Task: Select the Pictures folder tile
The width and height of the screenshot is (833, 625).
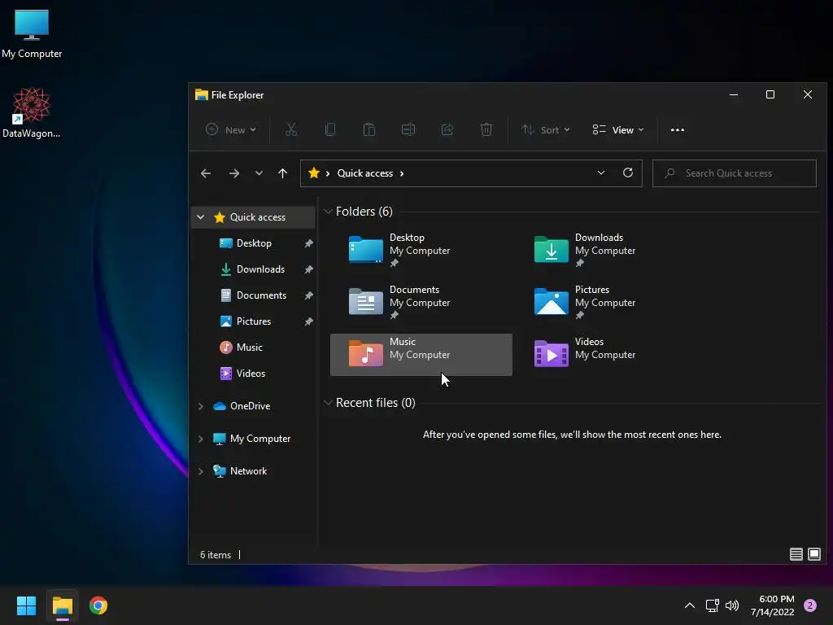Action: click(x=606, y=302)
